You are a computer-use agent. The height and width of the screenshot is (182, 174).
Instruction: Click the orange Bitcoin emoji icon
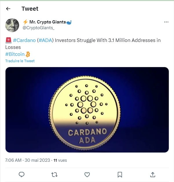pos(28,54)
